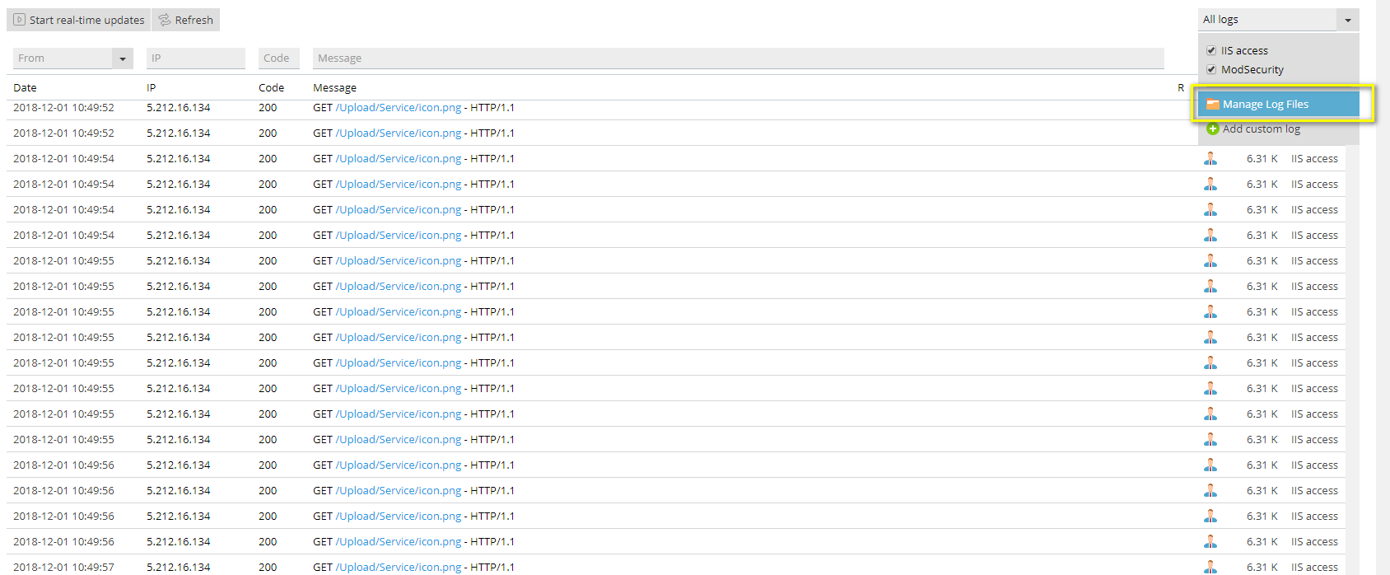
Task: Sort by the Code column header
Action: point(271,87)
